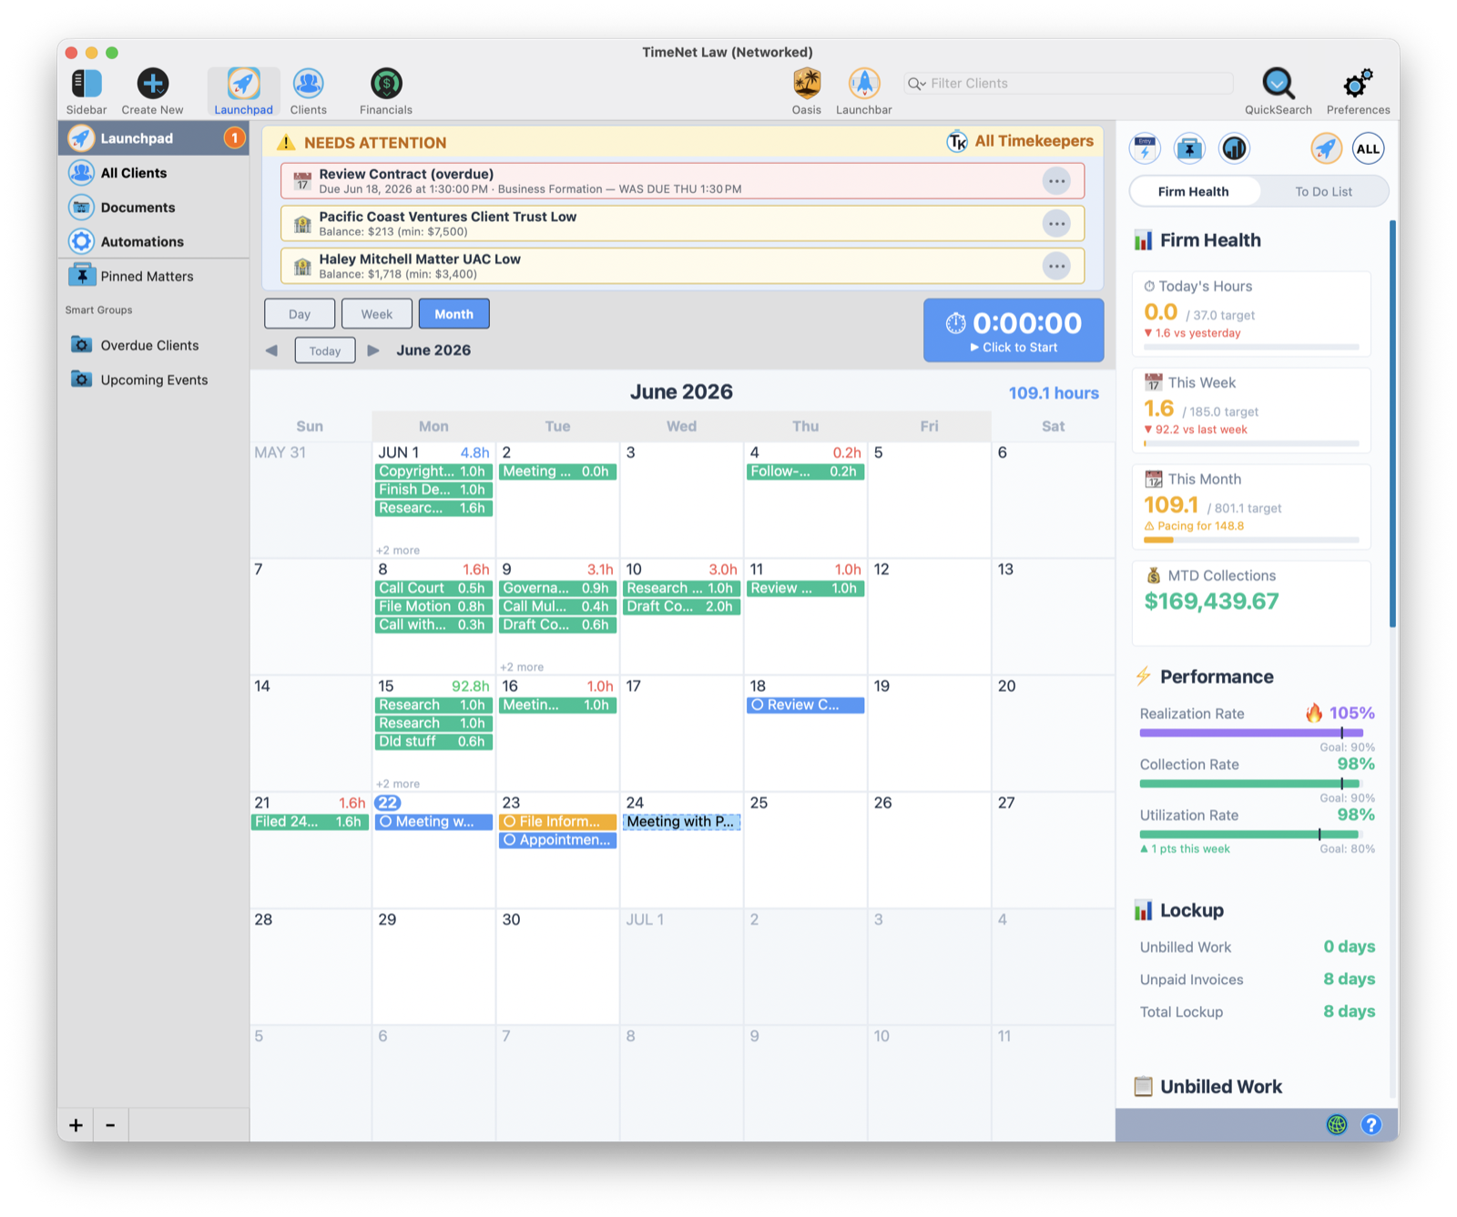This screenshot has width=1457, height=1217.
Task: Open the Call Court 0.5h entry
Action: [x=433, y=588]
